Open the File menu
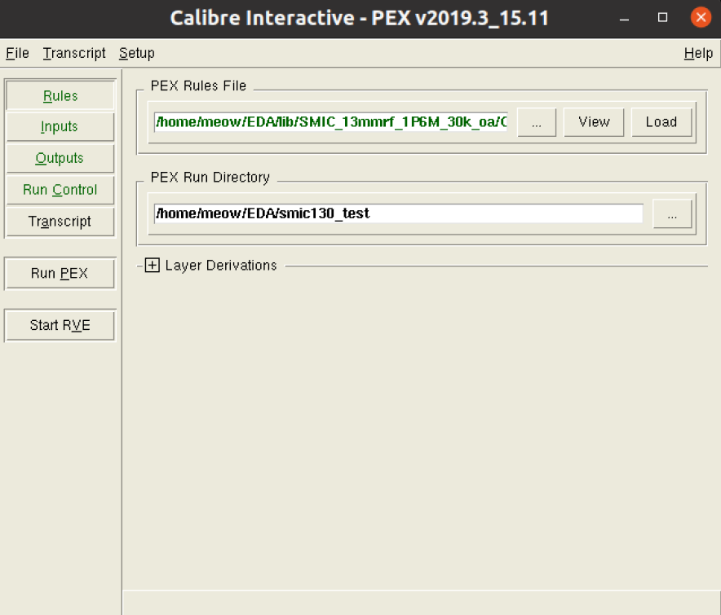The height and width of the screenshot is (615, 721). (16, 53)
